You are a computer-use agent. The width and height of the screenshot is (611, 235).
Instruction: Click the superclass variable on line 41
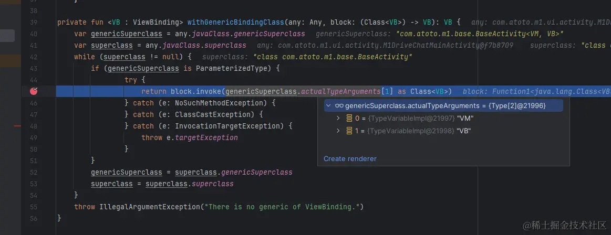[112, 46]
